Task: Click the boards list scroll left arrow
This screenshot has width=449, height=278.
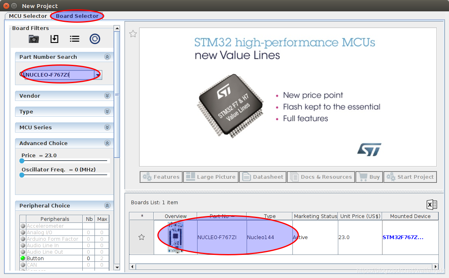Action: pos(132,267)
